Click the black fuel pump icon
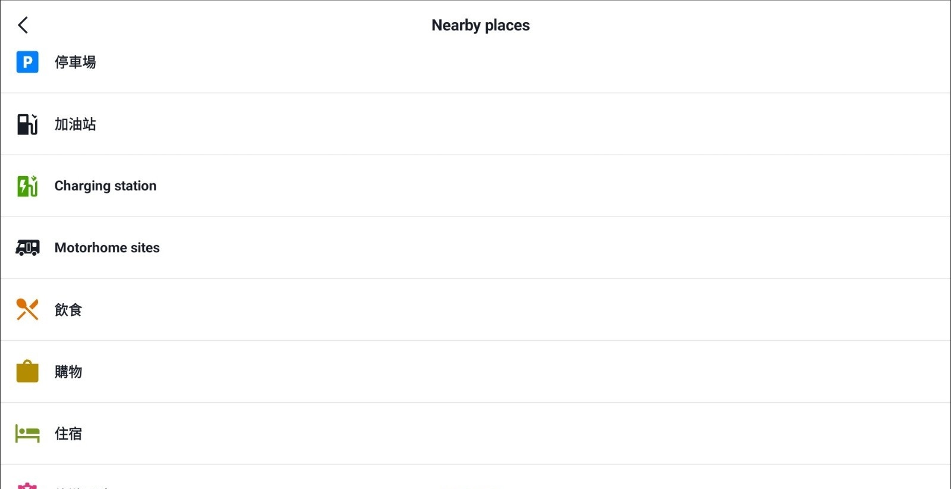The height and width of the screenshot is (489, 951). [x=27, y=124]
